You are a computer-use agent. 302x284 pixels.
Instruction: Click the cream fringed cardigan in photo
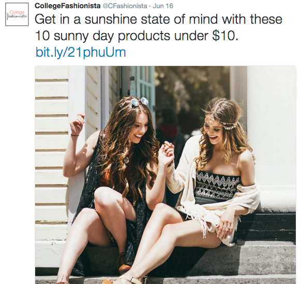pyautogui.click(x=214, y=195)
